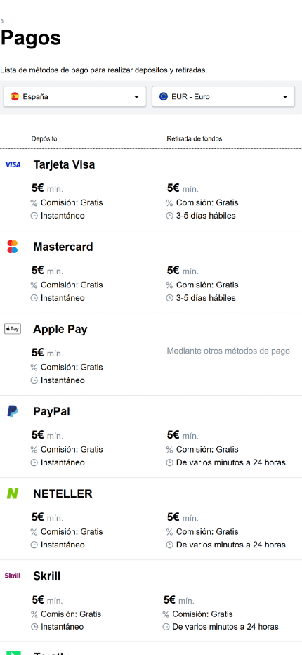Open the España country dropdown
302x655 pixels.
tap(74, 96)
